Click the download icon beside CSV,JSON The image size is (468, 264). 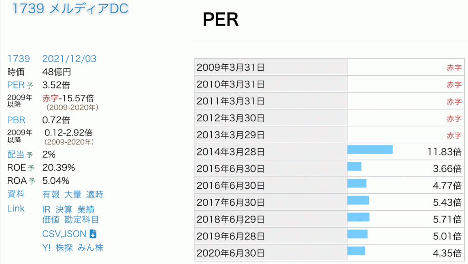pyautogui.click(x=93, y=234)
